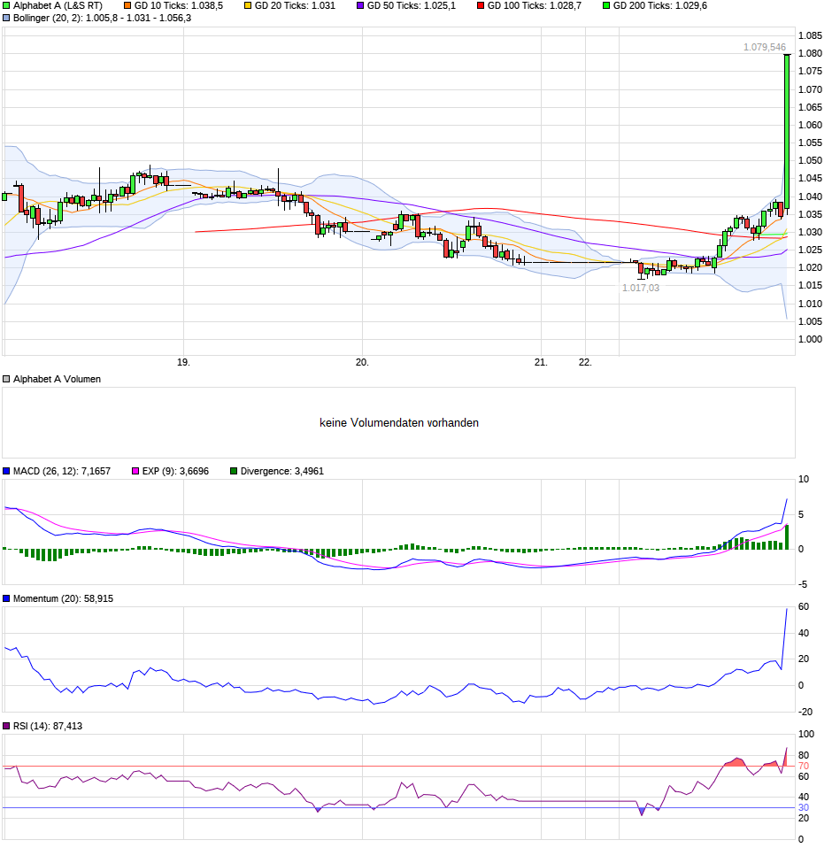This screenshot has width=832, height=848.
Task: Click the Alphabet A Volumen legend swatch
Action: tap(6, 380)
